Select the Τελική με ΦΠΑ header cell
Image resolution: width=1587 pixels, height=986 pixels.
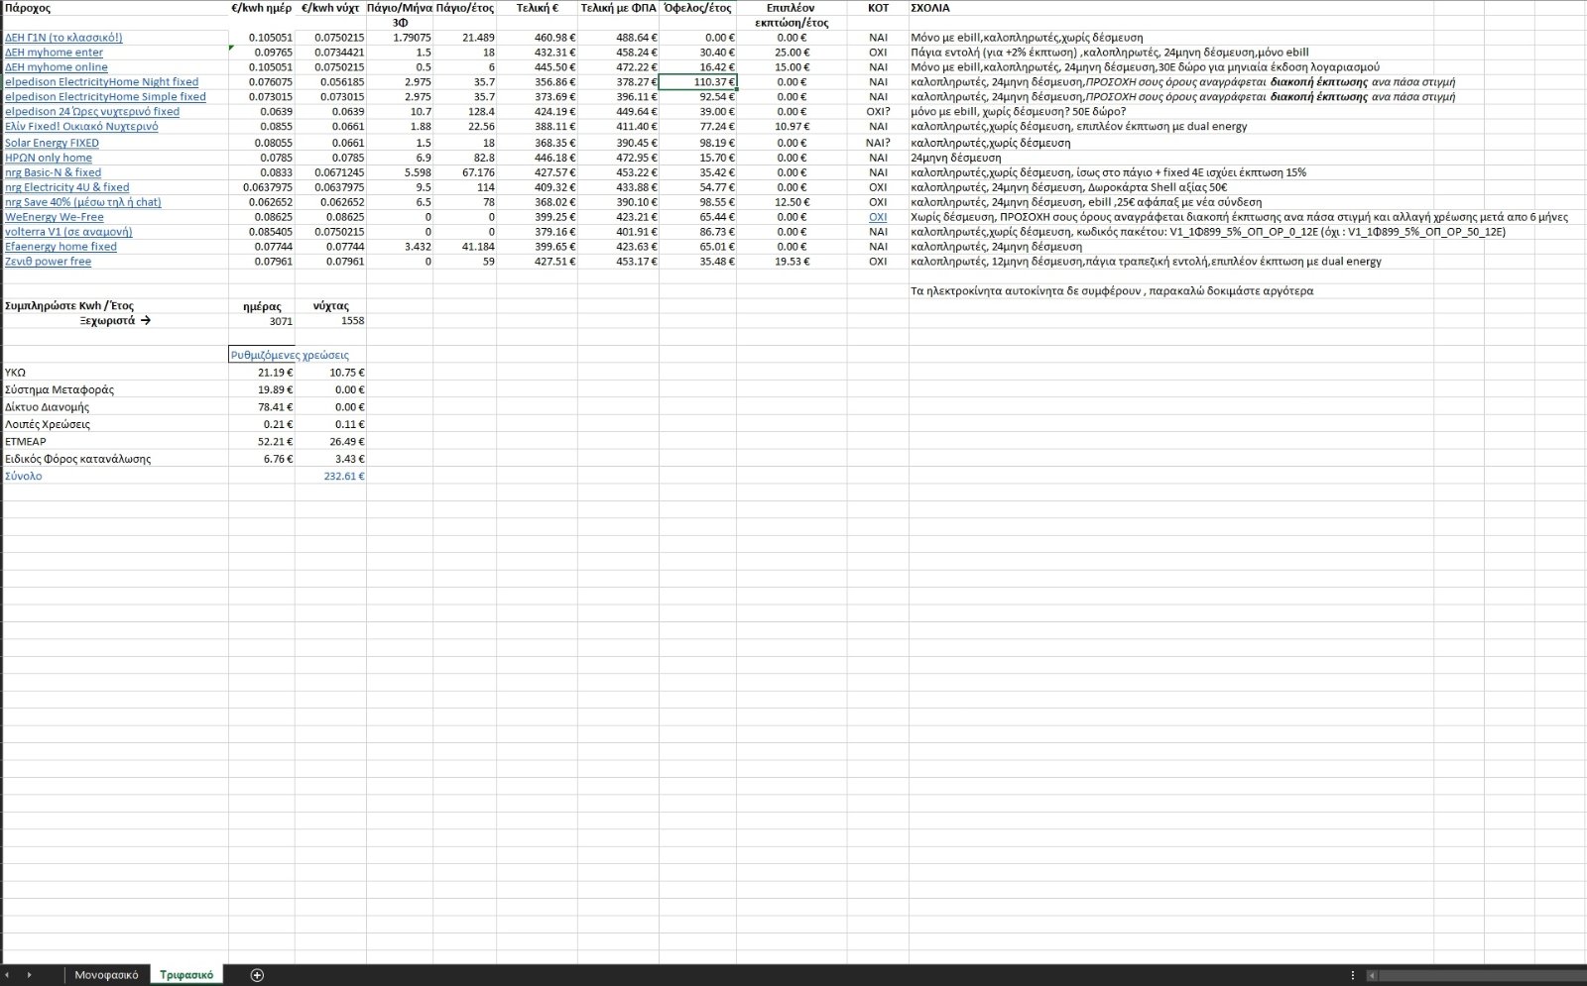[618, 8]
